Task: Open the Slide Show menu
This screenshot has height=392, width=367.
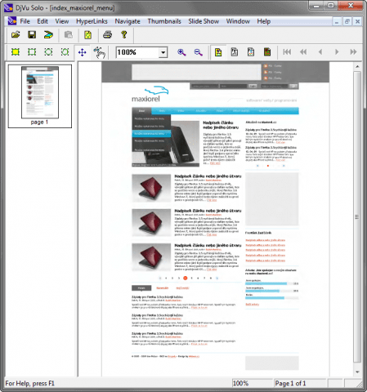Action: click(x=204, y=21)
